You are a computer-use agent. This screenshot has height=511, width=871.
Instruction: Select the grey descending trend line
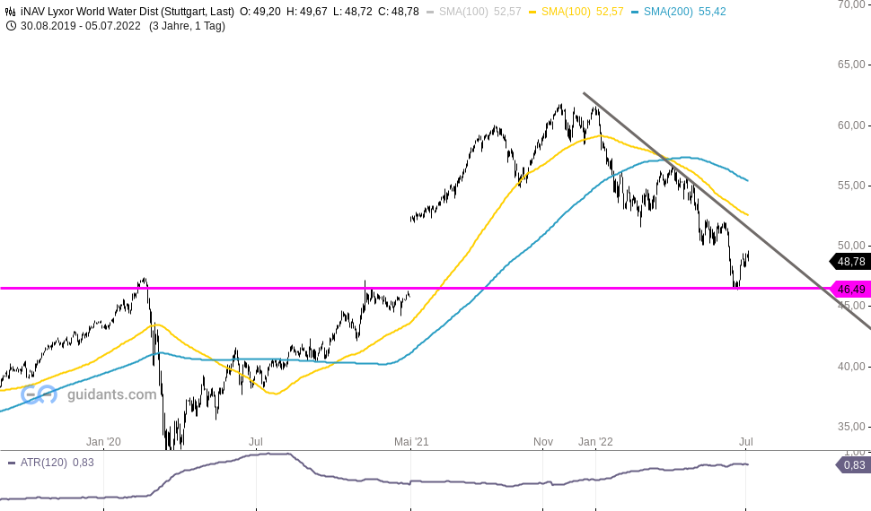pos(726,211)
